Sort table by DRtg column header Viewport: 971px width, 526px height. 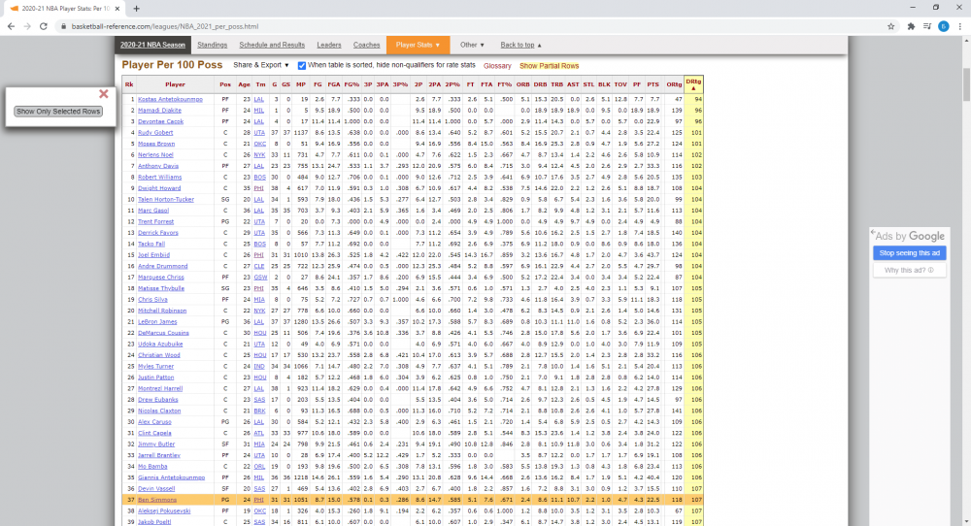pyautogui.click(x=693, y=84)
